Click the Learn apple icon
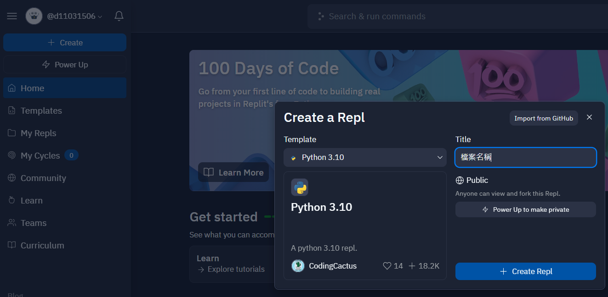 click(x=12, y=200)
